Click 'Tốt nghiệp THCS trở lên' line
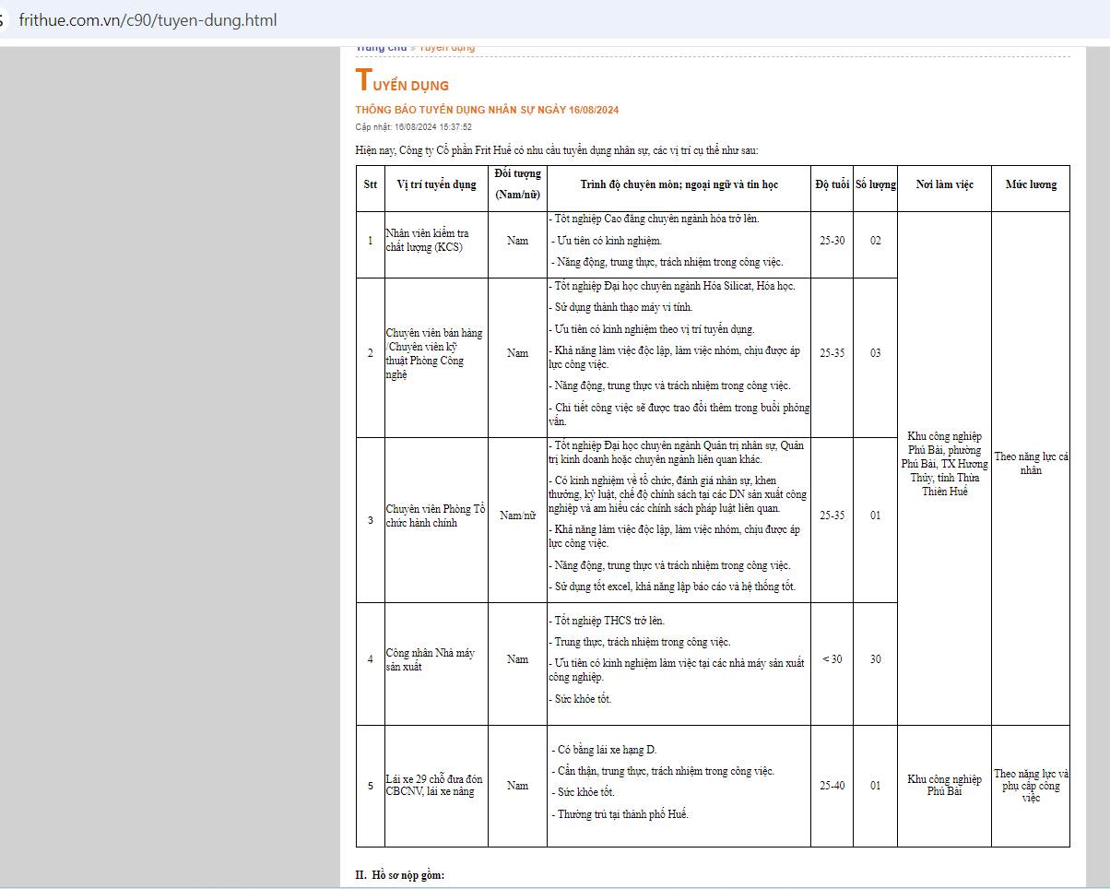This screenshot has width=1110, height=889. (x=607, y=621)
